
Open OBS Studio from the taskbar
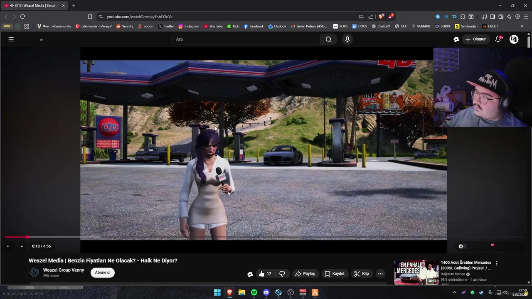[291, 292]
